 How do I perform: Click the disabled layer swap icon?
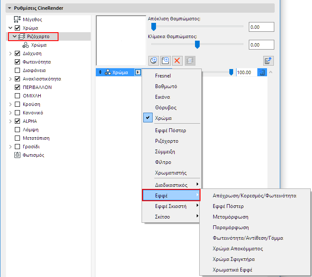click(190, 61)
